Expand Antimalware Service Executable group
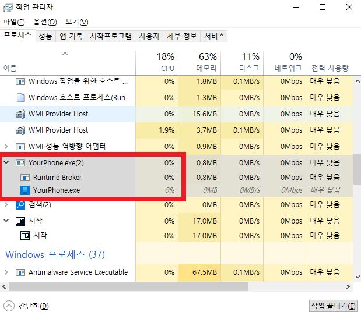The height and width of the screenshot is (319, 361). [6, 272]
